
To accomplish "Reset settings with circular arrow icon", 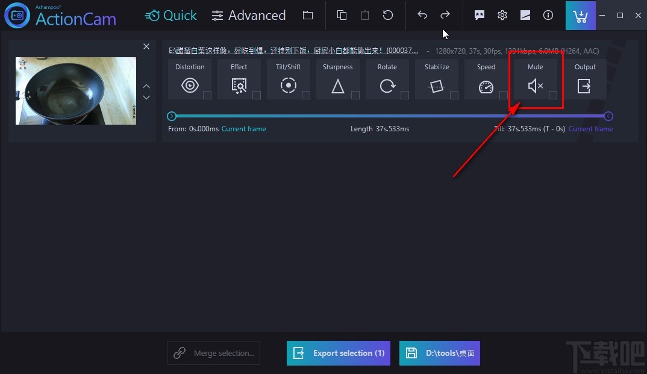I will tap(388, 15).
